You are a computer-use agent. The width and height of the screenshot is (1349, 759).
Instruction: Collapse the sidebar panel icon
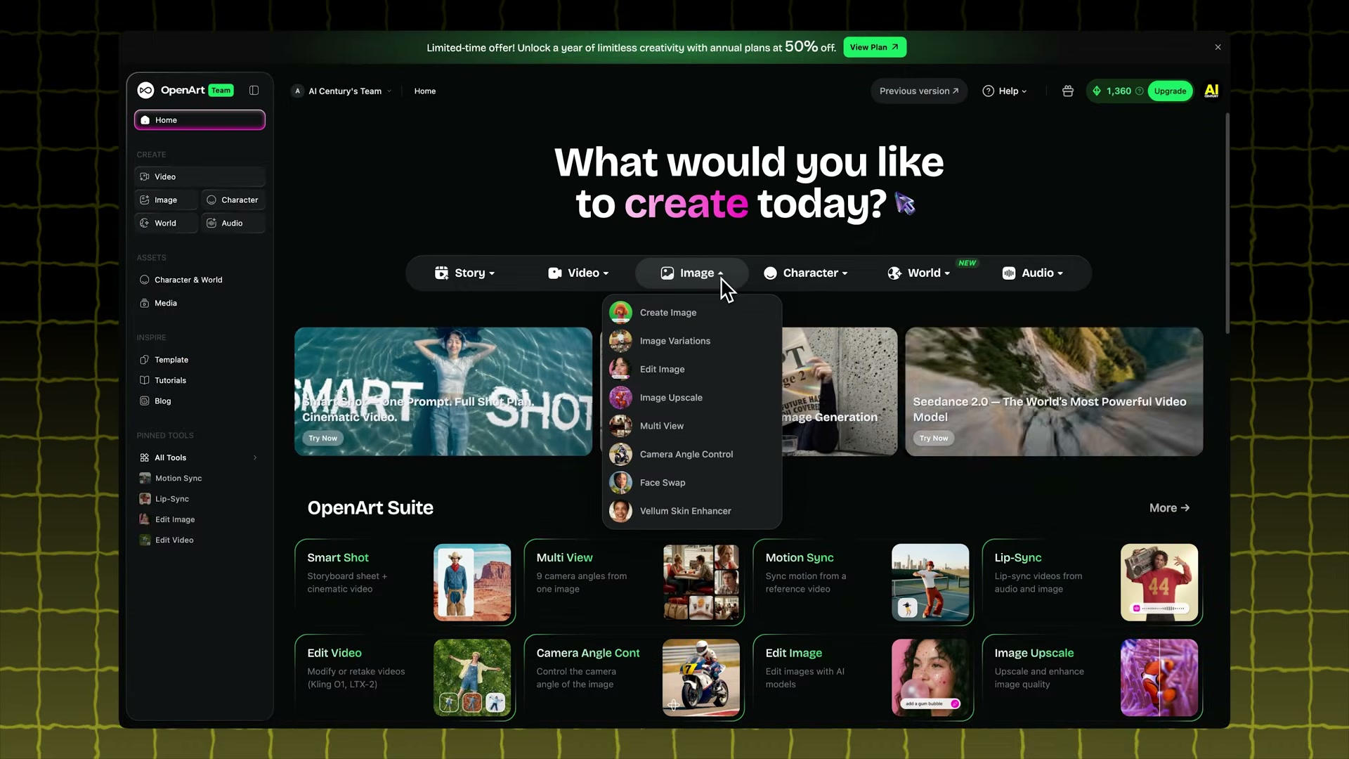pos(254,90)
